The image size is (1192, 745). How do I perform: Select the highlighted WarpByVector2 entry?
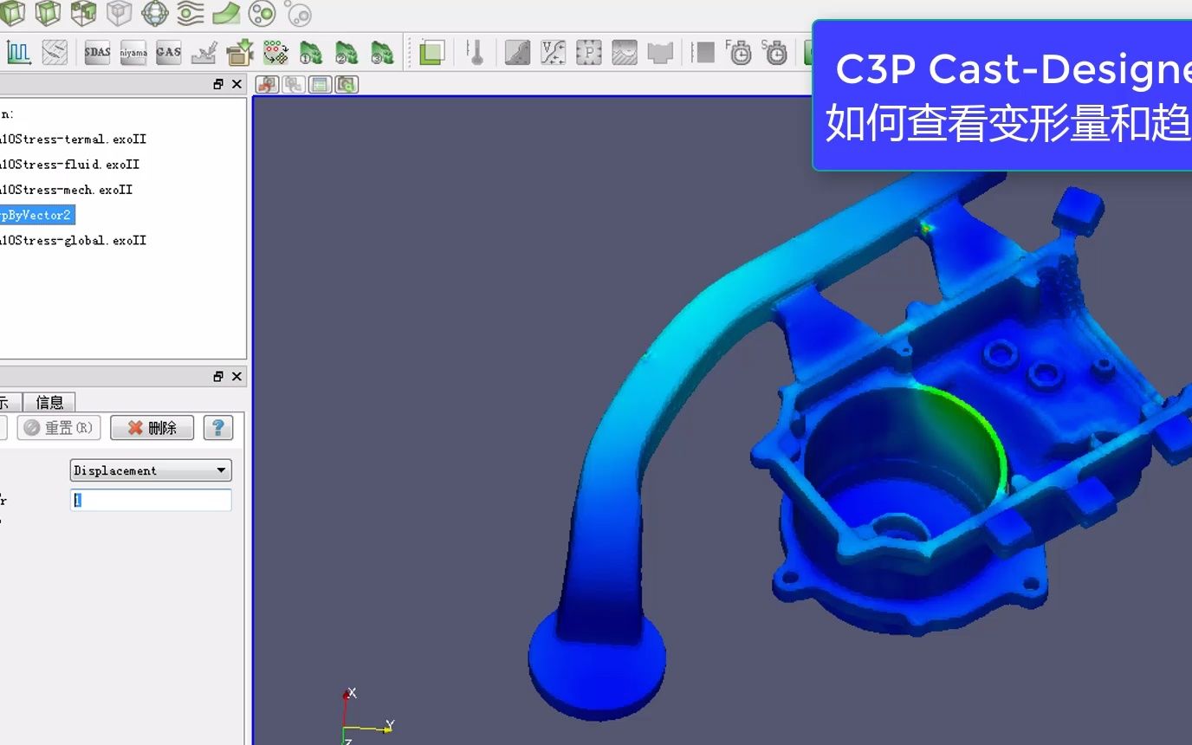36,215
